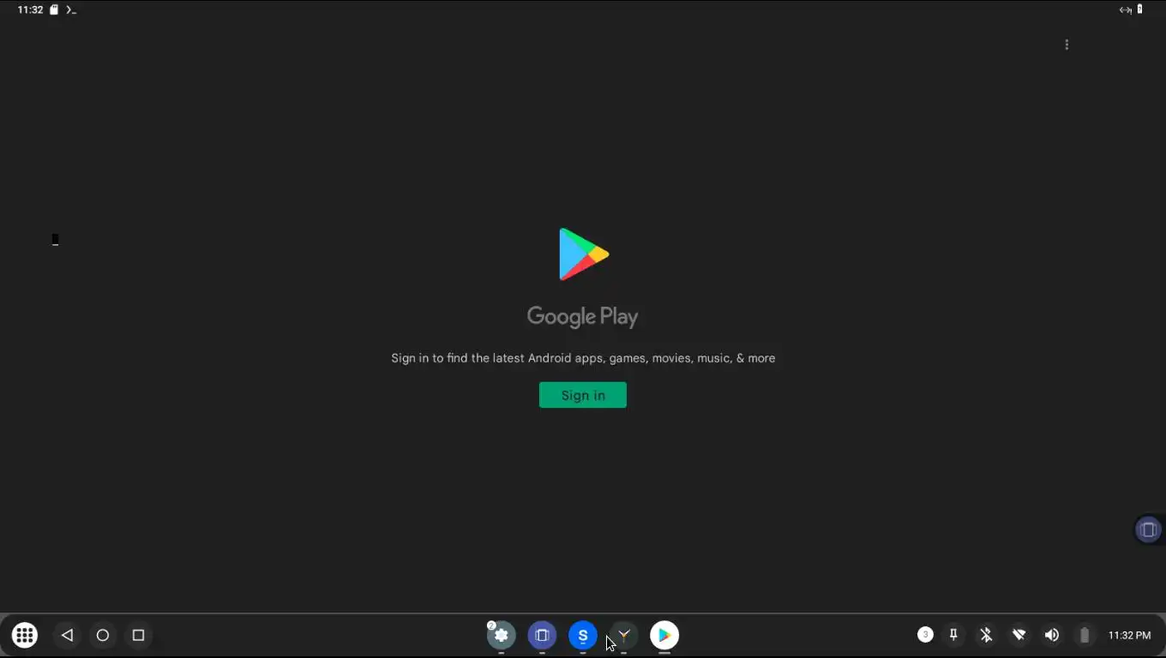Image resolution: width=1166 pixels, height=658 pixels.
Task: Toggle the pin icon in system tray
Action: [953, 635]
